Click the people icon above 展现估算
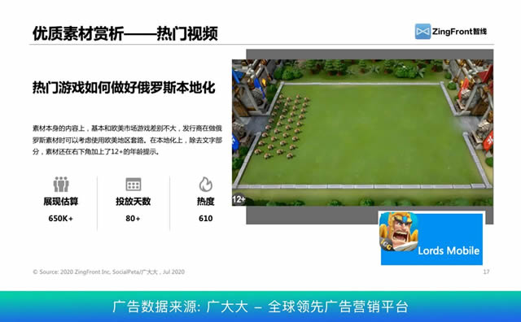This screenshot has width=521, height=322. [61, 185]
